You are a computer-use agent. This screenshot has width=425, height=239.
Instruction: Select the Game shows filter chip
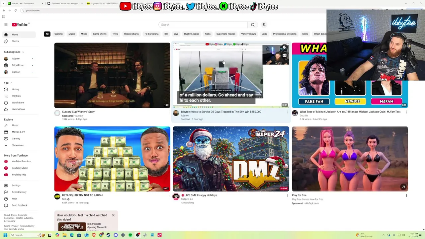pos(100,34)
